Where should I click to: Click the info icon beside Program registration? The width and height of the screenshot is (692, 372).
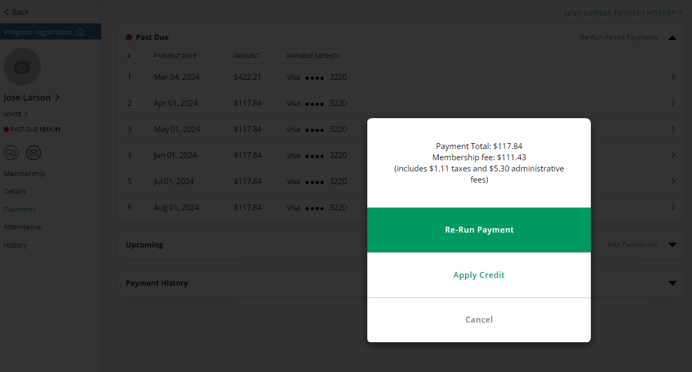[x=80, y=32]
